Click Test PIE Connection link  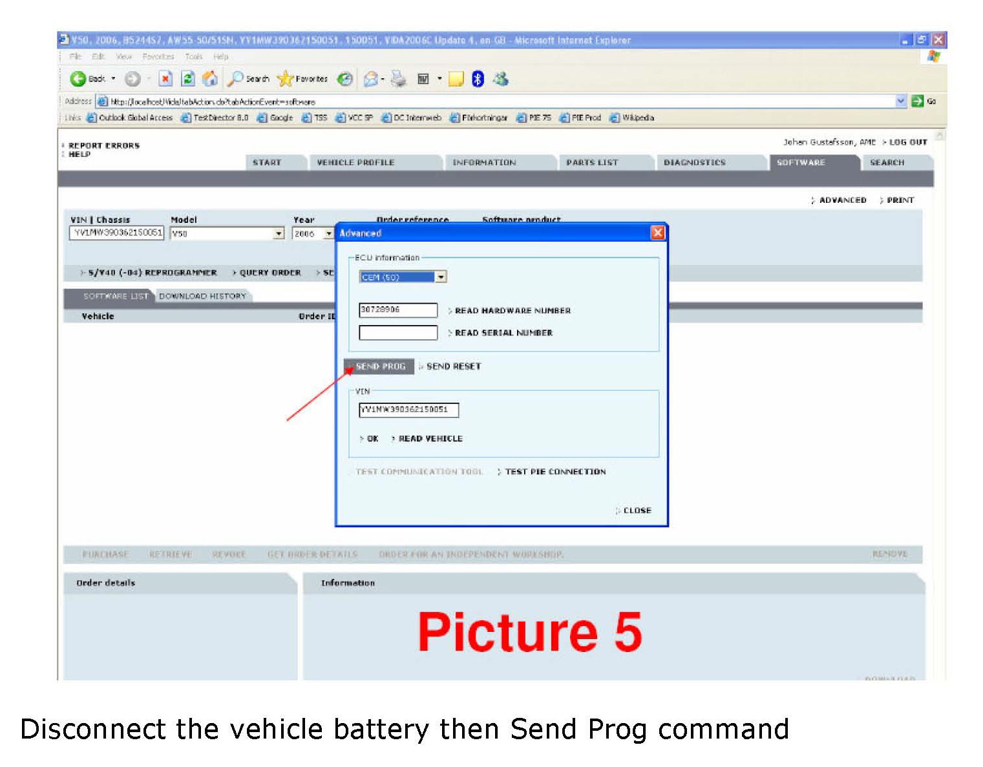coord(555,472)
